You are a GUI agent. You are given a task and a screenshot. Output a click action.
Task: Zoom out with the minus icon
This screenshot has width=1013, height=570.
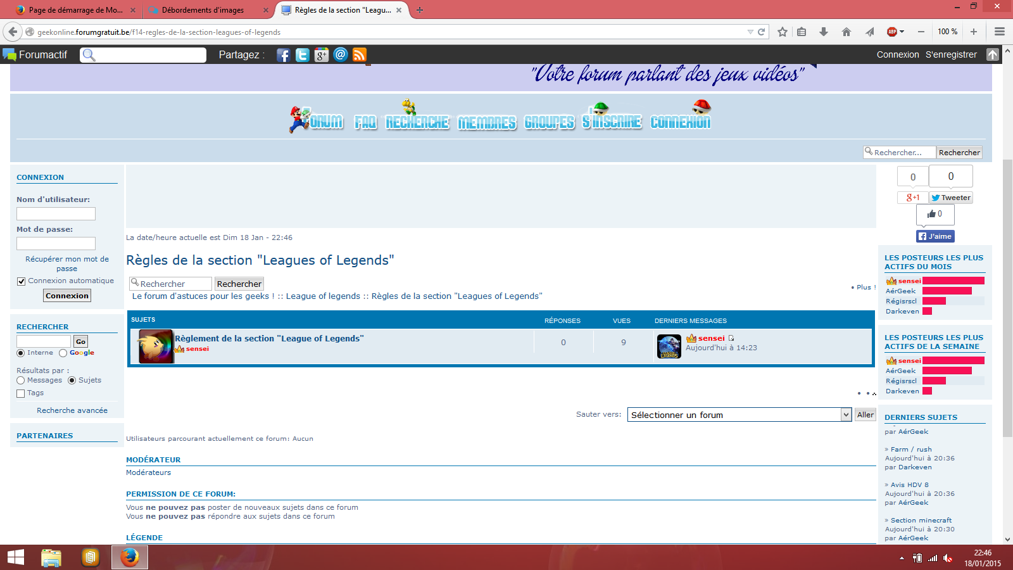[x=921, y=32]
